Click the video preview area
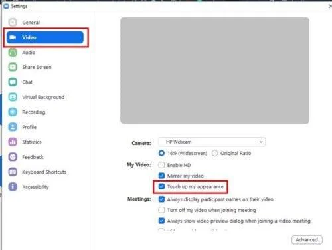Screen dimensions: 332x250 tap(214, 70)
